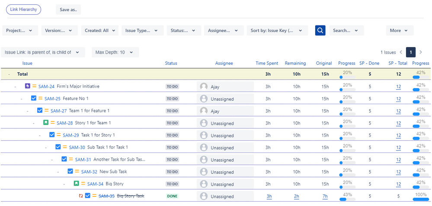Click the Link Hierarchy button
The height and width of the screenshot is (206, 432).
tap(23, 10)
